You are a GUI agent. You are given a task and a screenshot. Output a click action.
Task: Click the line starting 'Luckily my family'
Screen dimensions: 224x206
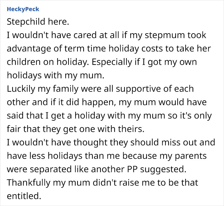click(x=100, y=88)
